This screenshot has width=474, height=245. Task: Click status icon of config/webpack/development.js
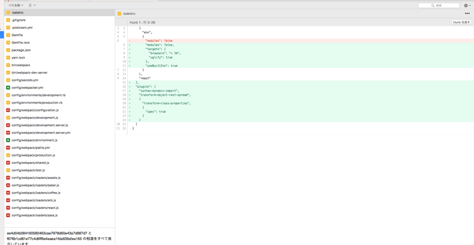coord(8,118)
